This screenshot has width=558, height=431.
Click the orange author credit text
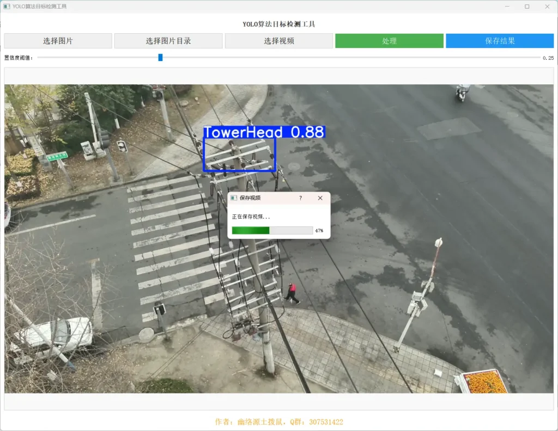[x=279, y=422]
